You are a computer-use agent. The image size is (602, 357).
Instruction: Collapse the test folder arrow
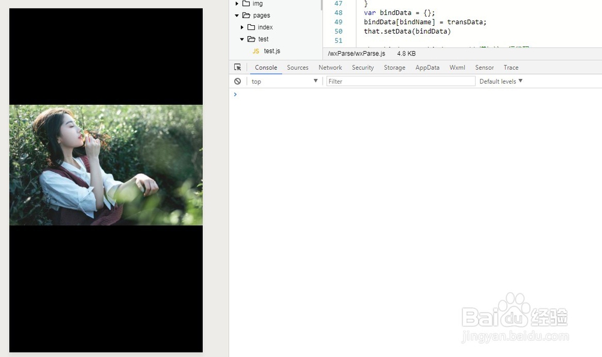point(242,39)
